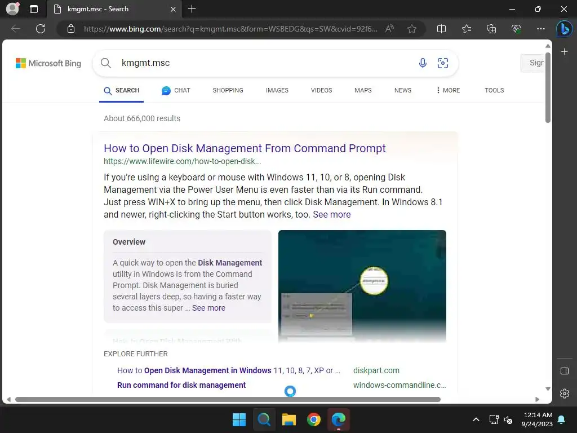Click the Sign in button

pyautogui.click(x=532, y=63)
